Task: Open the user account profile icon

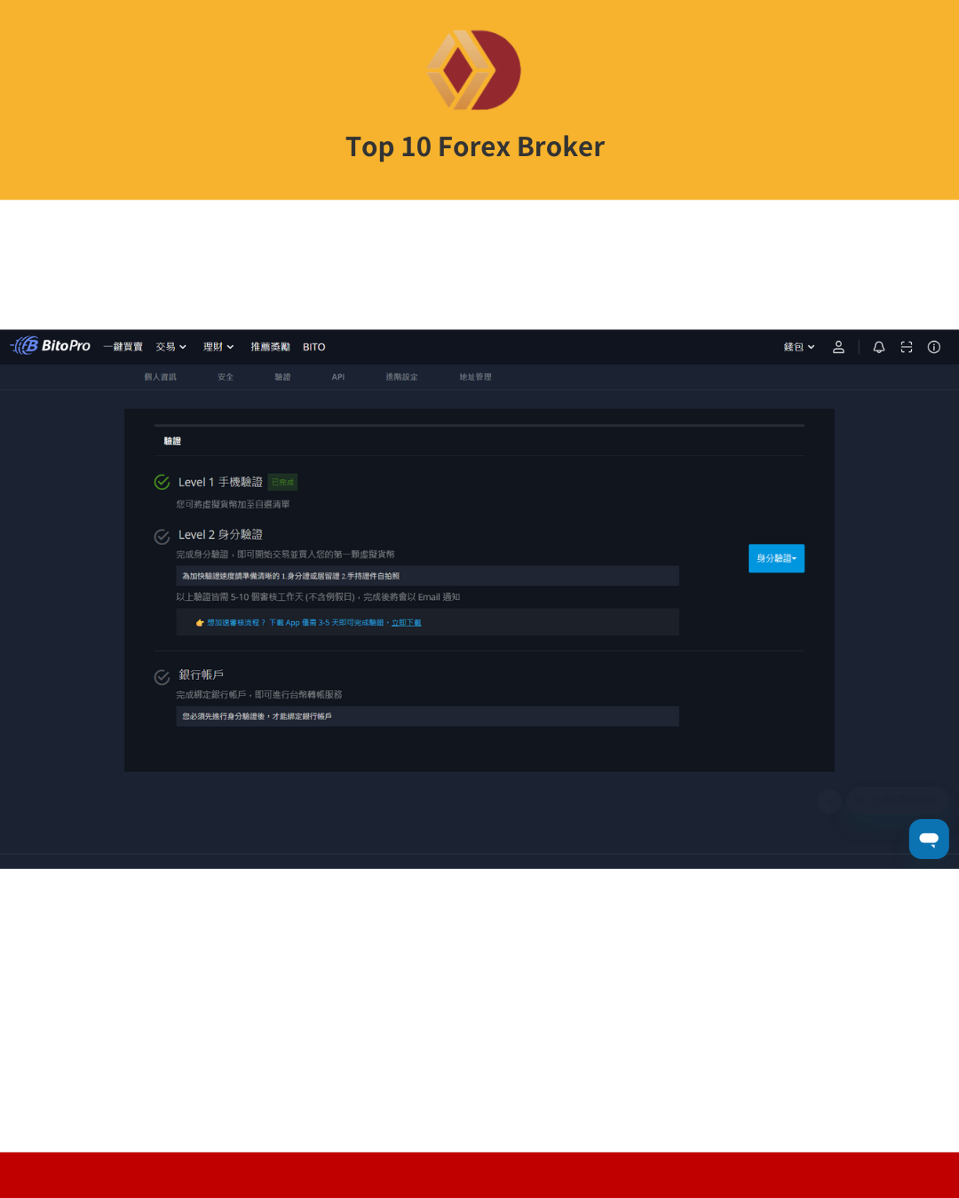Action: (838, 347)
